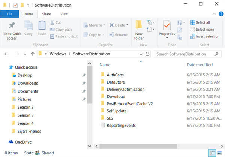Switch to details view in status bar
225x157 pixels.
pyautogui.click(x=212, y=153)
